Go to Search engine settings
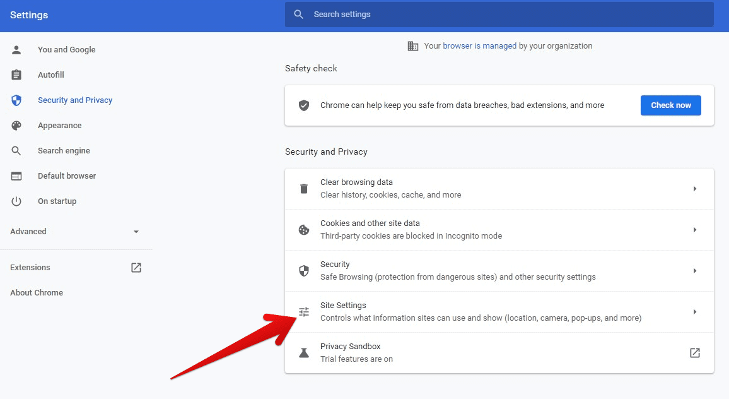 pyautogui.click(x=64, y=151)
